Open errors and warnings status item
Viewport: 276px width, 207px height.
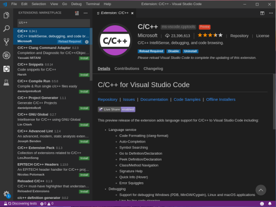coord(47,203)
